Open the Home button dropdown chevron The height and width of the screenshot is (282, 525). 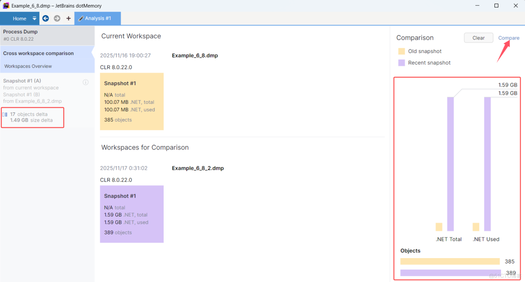[x=34, y=18]
